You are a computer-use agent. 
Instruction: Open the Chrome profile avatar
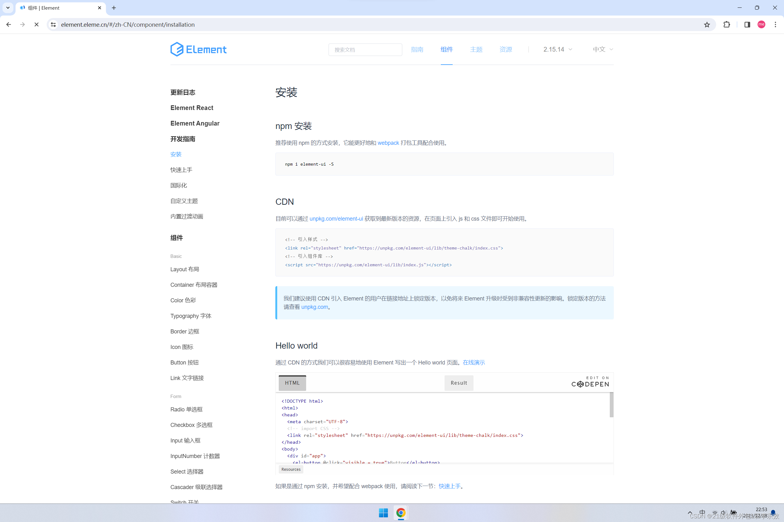tap(761, 25)
